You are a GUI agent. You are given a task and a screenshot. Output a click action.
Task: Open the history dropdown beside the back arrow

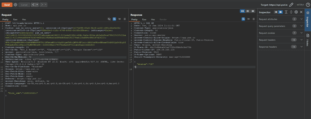coord(37,4)
